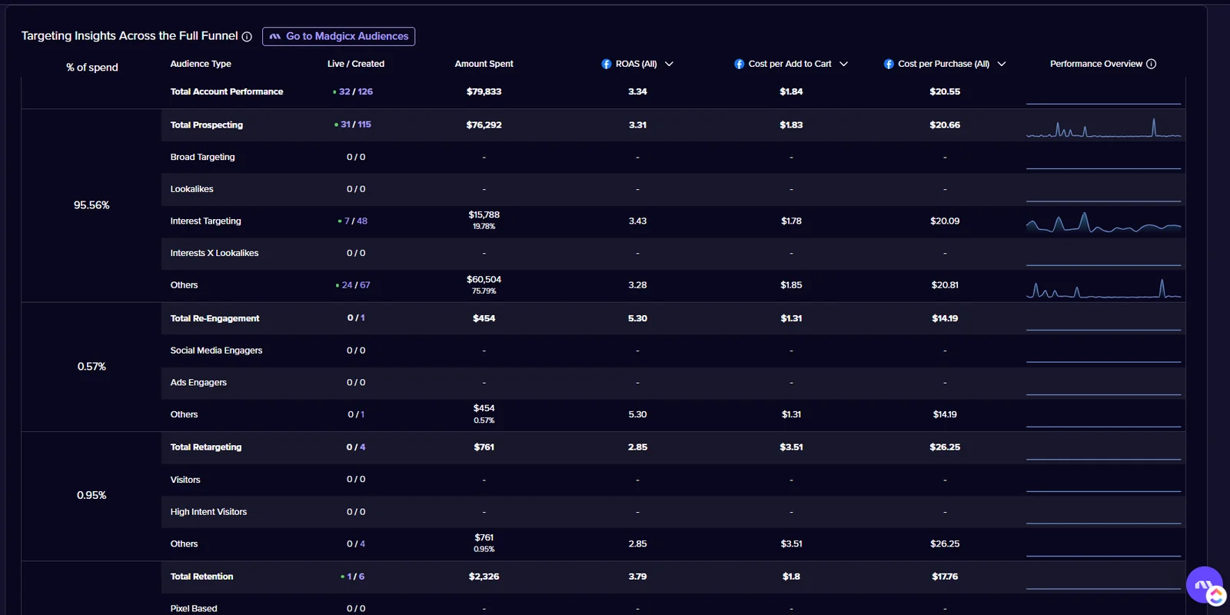Image resolution: width=1230 pixels, height=615 pixels.
Task: Click the $15,788 Interest Targeting amount
Action: [484, 214]
